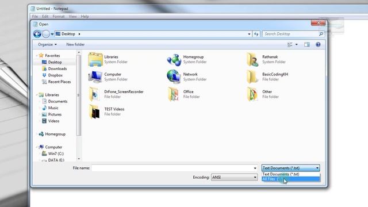
Task: Open Notepad View menu
Action: tap(73, 17)
